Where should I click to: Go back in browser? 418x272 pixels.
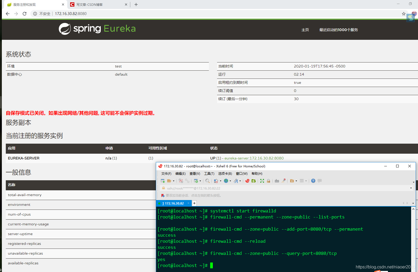8,14
